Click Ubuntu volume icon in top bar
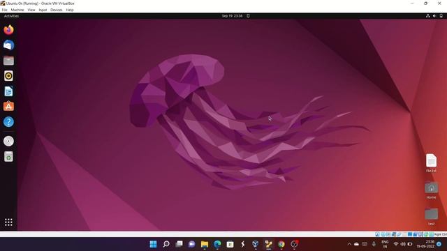The width and height of the screenshot is (447, 251). pyautogui.click(x=434, y=16)
